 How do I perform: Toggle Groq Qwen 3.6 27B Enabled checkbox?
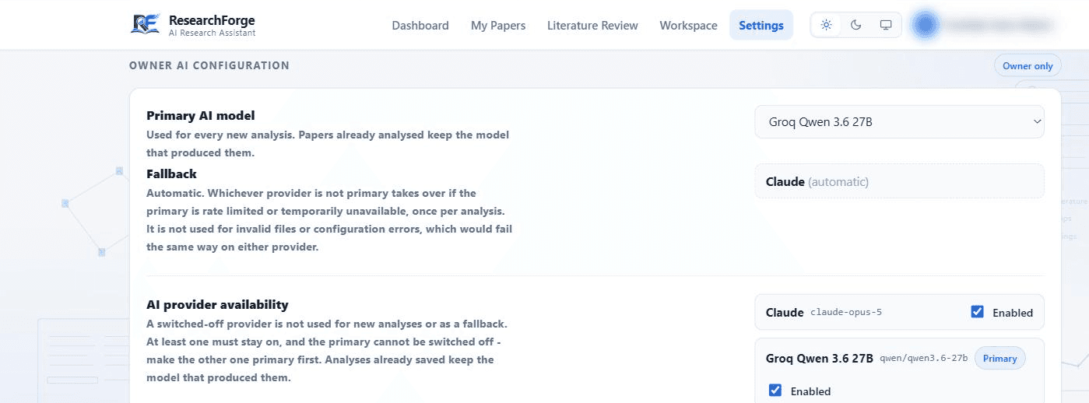click(x=775, y=391)
